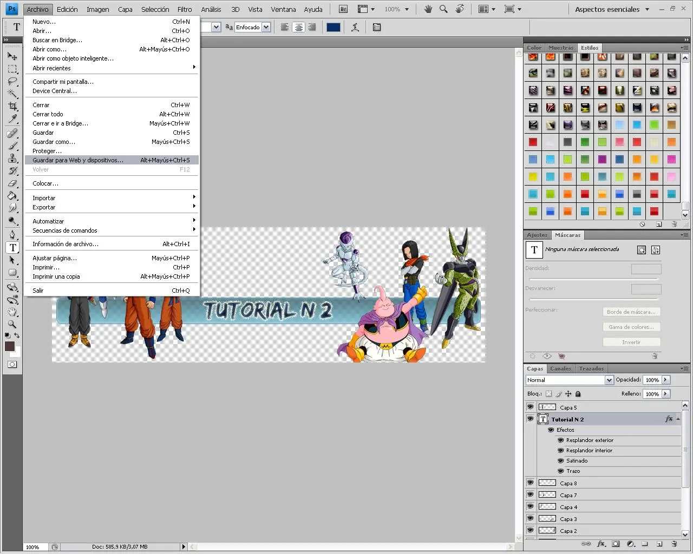The width and height of the screenshot is (693, 554).
Task: Select the Pen tool
Action: [x=12, y=235]
